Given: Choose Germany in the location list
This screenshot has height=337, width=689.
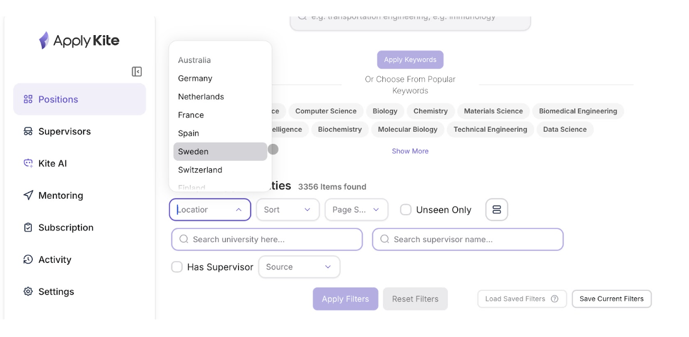Looking at the screenshot, I should point(195,78).
